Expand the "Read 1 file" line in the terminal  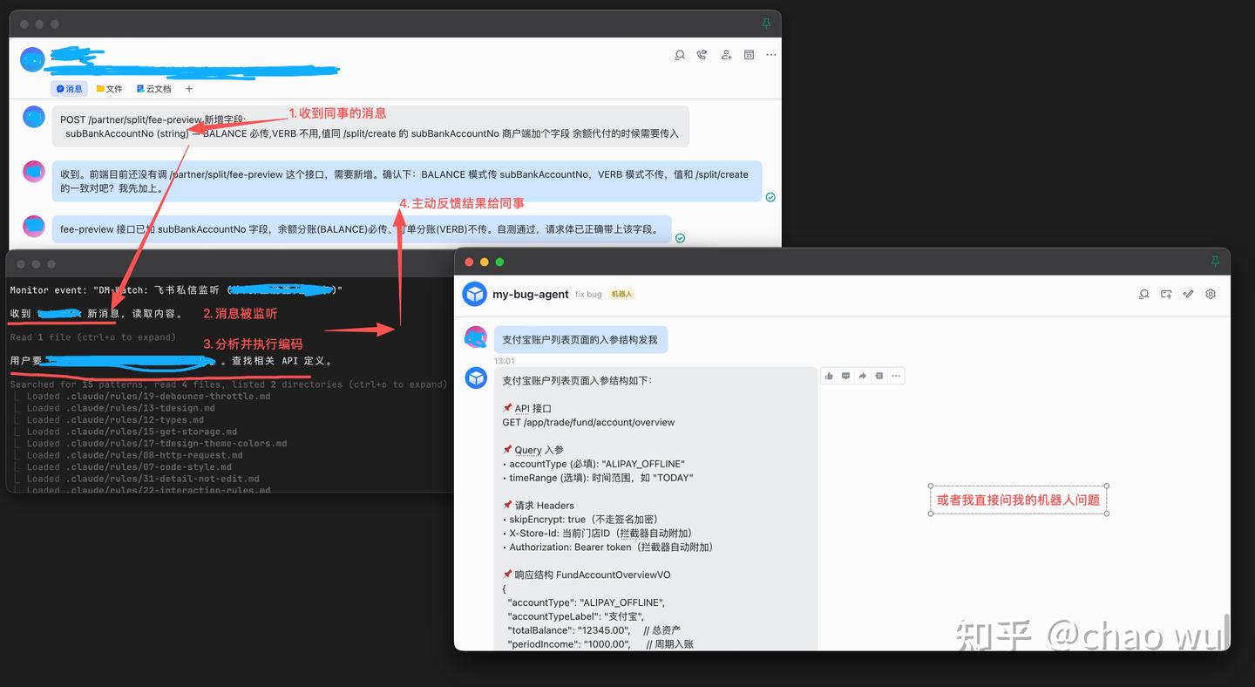[x=92, y=337]
